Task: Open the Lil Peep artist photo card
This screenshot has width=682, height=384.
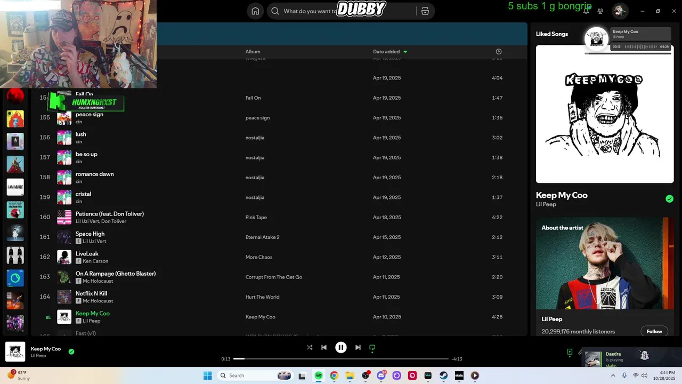Action: [x=605, y=263]
